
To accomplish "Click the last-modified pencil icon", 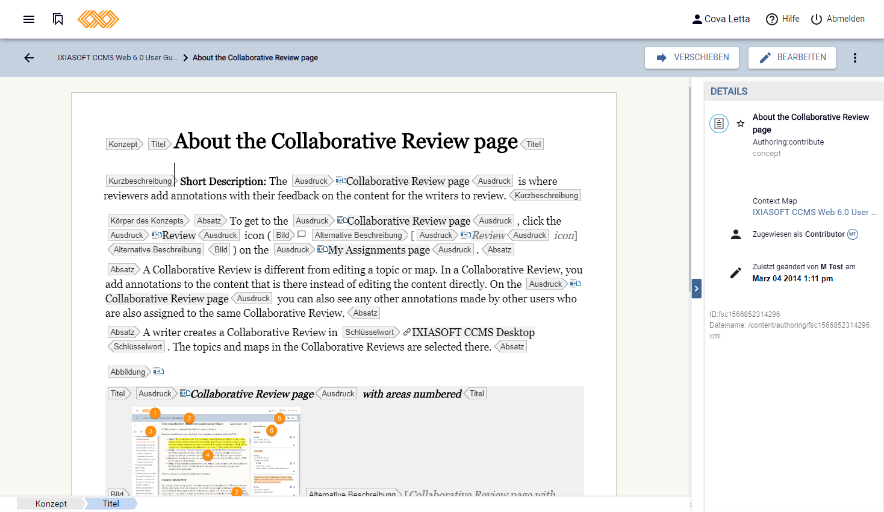I will (736, 273).
